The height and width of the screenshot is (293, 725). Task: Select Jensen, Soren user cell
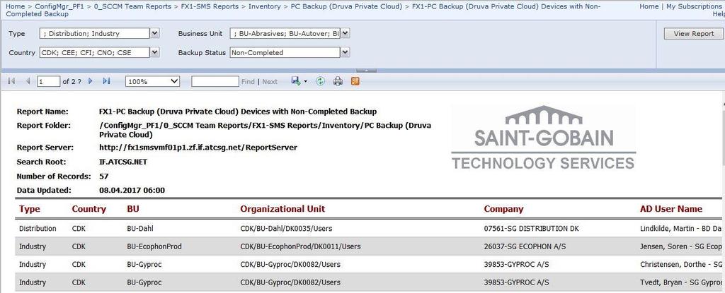(x=681, y=246)
